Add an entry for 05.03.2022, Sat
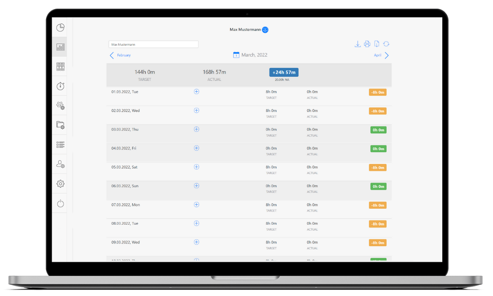493x296 pixels. [x=196, y=167]
